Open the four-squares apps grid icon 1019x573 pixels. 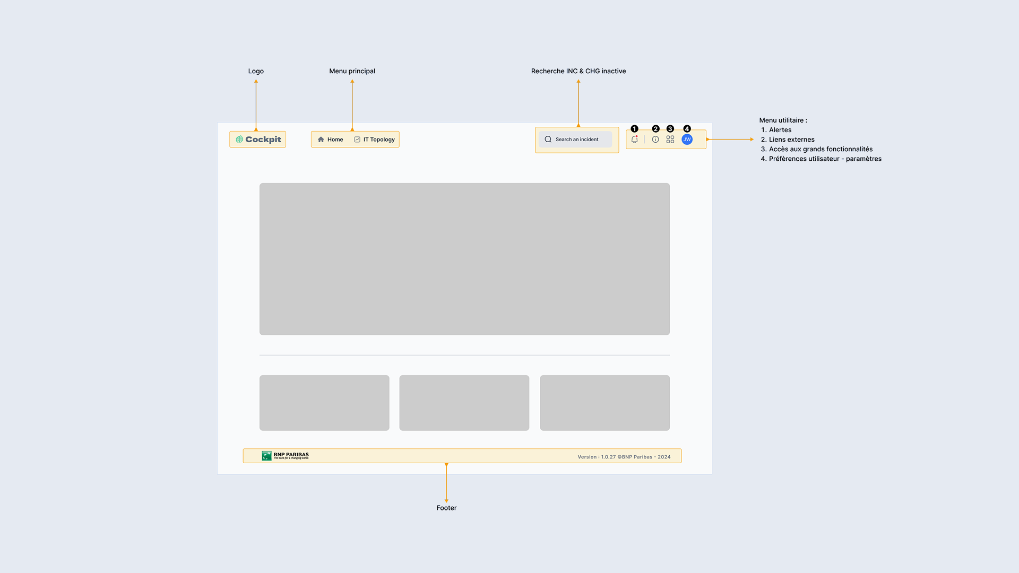pyautogui.click(x=670, y=140)
